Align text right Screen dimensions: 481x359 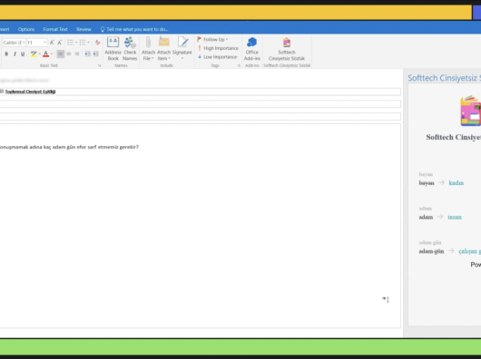coord(77,53)
